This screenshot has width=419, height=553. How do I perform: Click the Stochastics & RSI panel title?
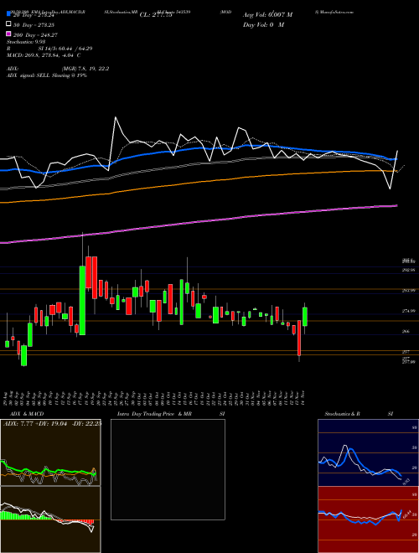(x=359, y=414)
